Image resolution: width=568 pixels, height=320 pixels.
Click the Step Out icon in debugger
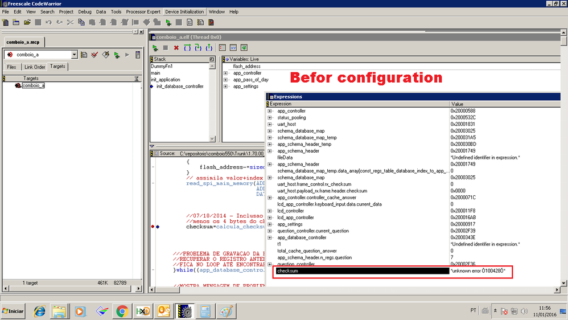(x=209, y=48)
